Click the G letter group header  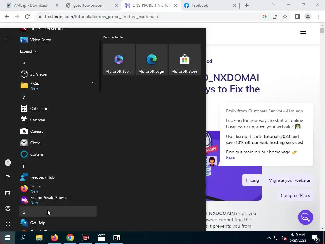(x=58, y=211)
